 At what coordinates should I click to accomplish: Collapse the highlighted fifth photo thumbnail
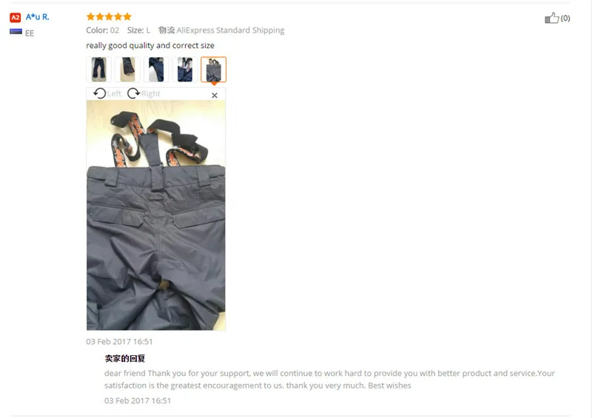(x=214, y=70)
